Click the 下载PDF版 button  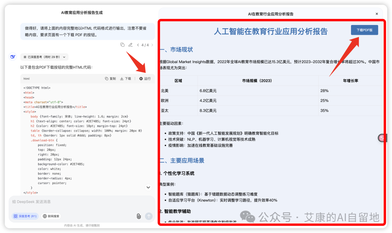364,30
